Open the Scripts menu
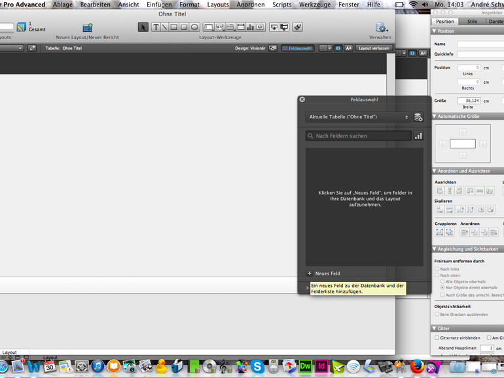This screenshot has height=378, width=504. [282, 5]
